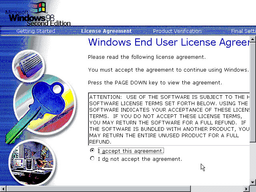This screenshot has height=192, width=256.
Task: Jump to the Final Settings step
Action: click(243, 31)
